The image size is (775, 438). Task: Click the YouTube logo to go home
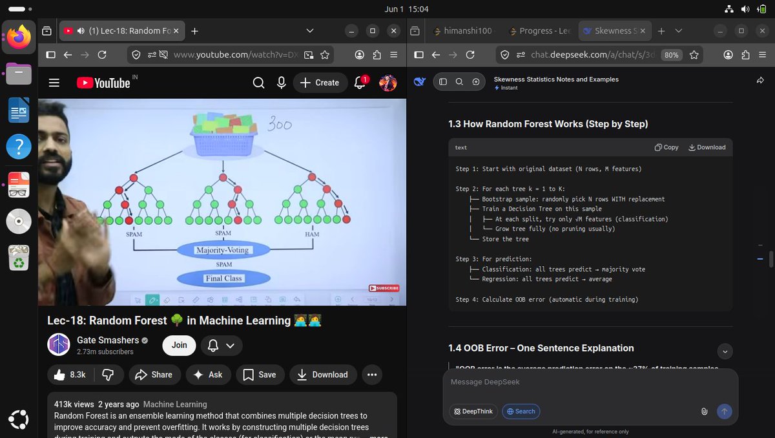point(103,83)
